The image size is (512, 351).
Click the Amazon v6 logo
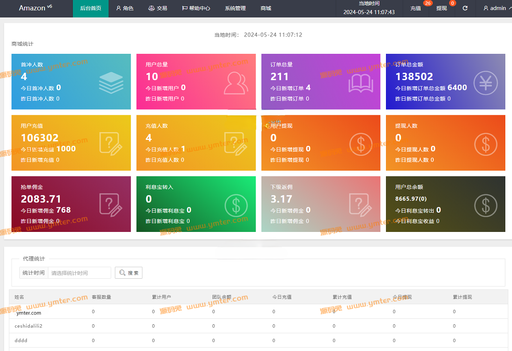point(35,8)
